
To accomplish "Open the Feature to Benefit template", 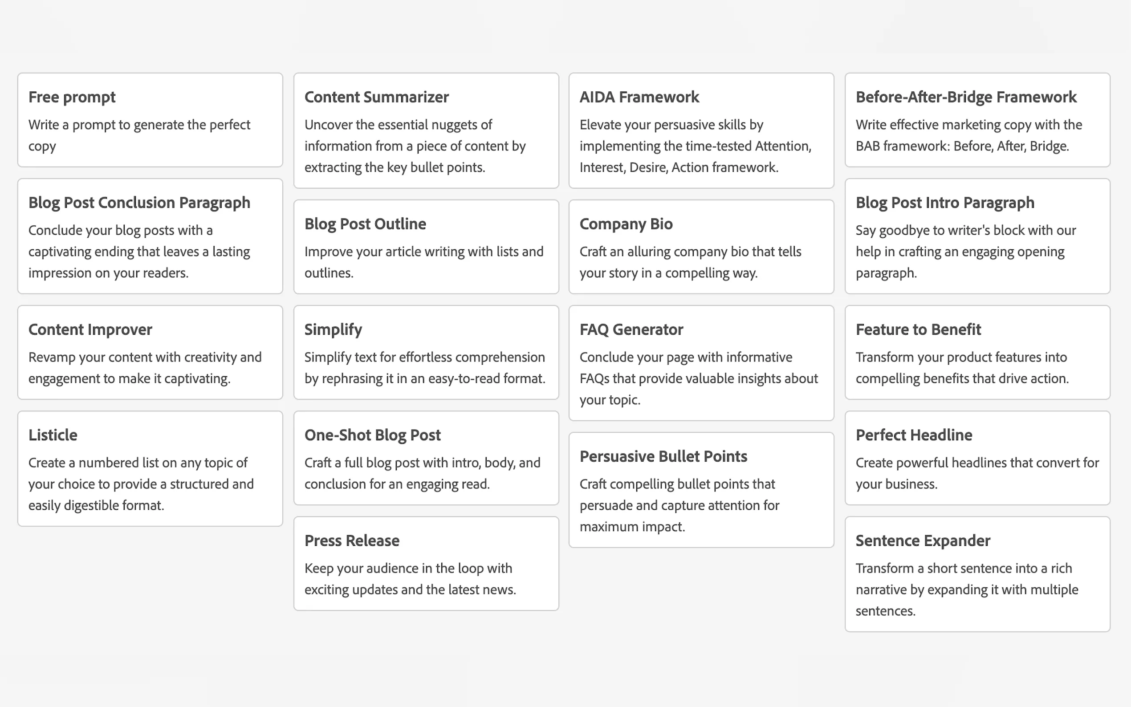I will 976,352.
